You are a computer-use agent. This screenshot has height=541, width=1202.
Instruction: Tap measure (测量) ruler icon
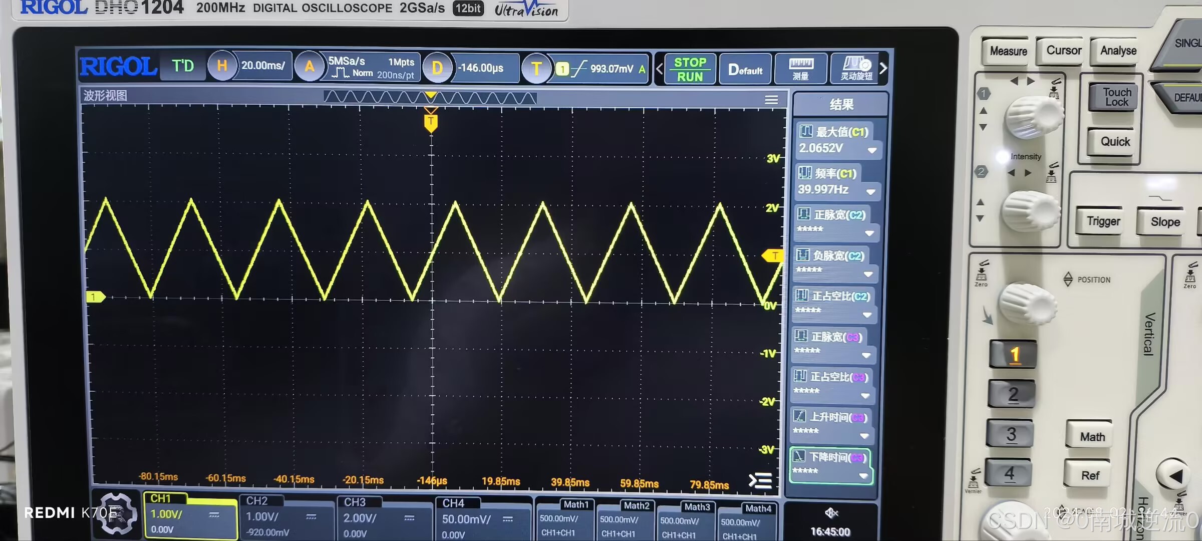click(x=801, y=69)
